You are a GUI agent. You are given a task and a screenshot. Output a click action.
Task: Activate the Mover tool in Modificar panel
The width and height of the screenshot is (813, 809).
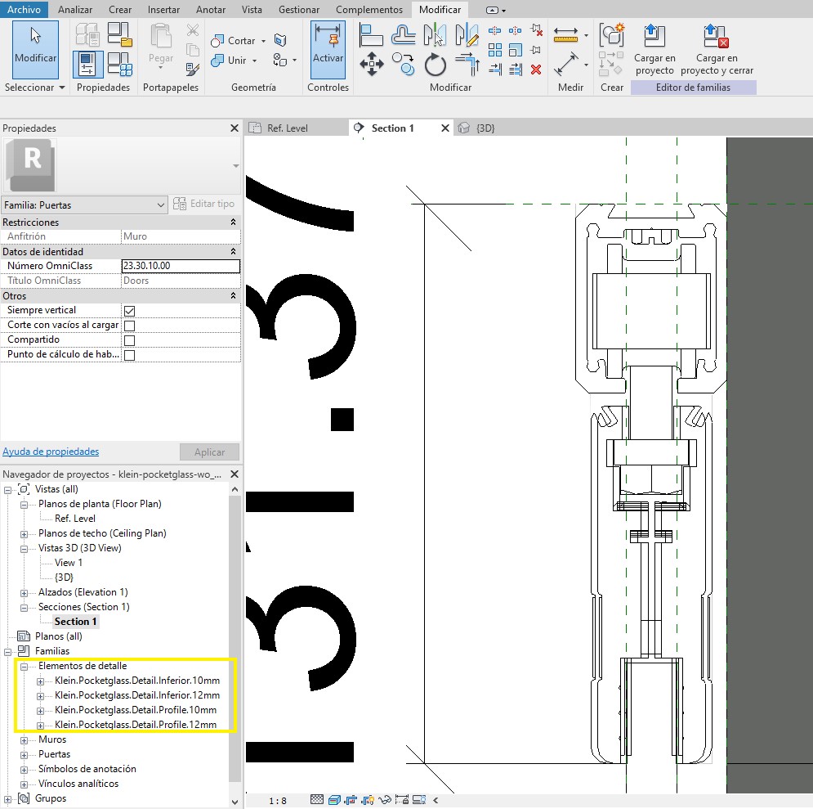click(372, 63)
